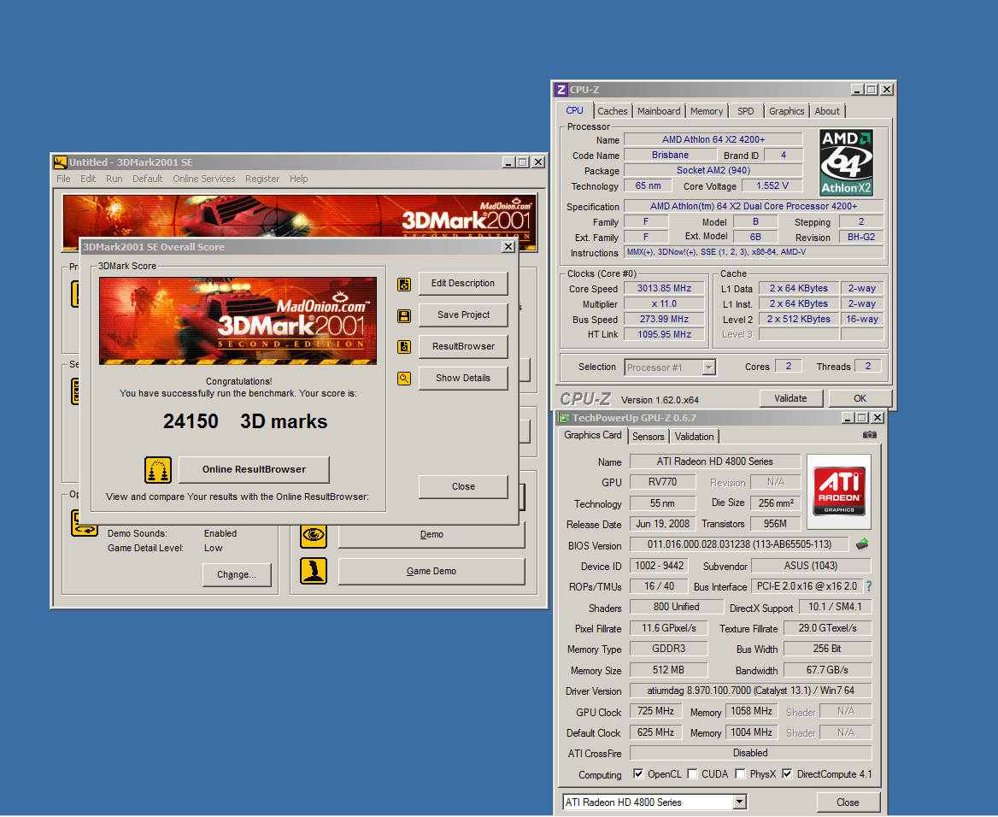Switch to the SPD tab in CPU-Z
The image size is (998, 817).
pyautogui.click(x=745, y=111)
